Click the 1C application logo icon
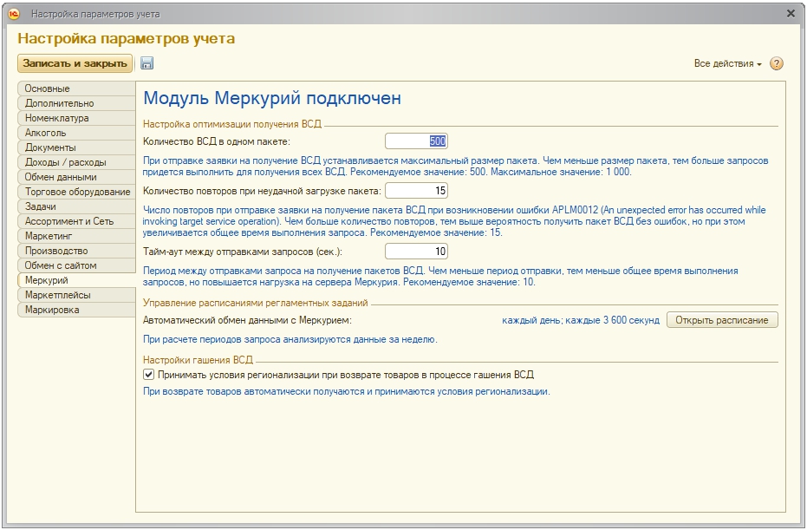807x530 pixels. pyautogui.click(x=14, y=14)
